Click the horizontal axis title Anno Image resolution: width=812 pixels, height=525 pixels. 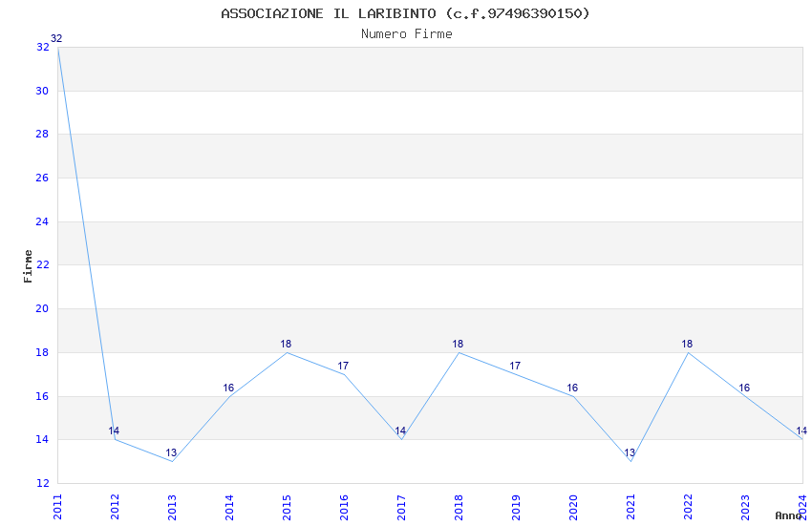788,515
